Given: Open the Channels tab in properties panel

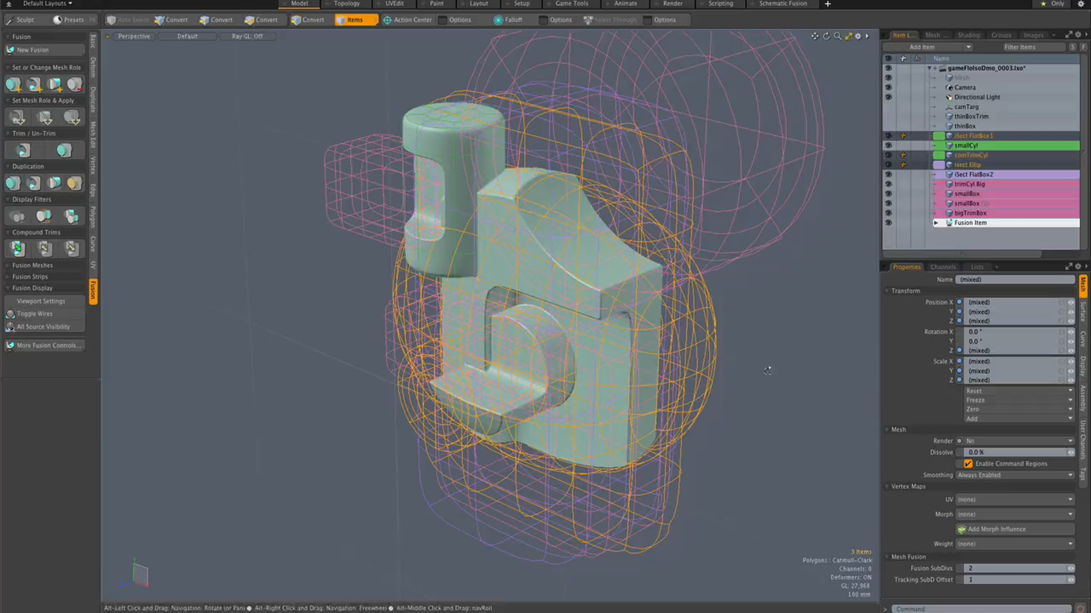Looking at the screenshot, I should pyautogui.click(x=943, y=267).
